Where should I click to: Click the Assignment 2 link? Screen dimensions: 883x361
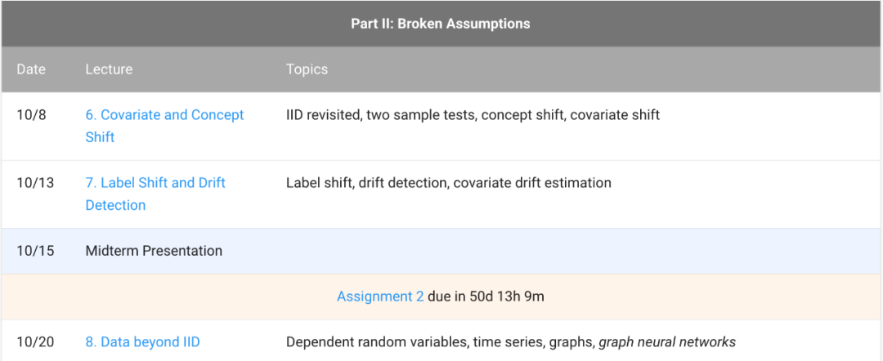coord(379,296)
